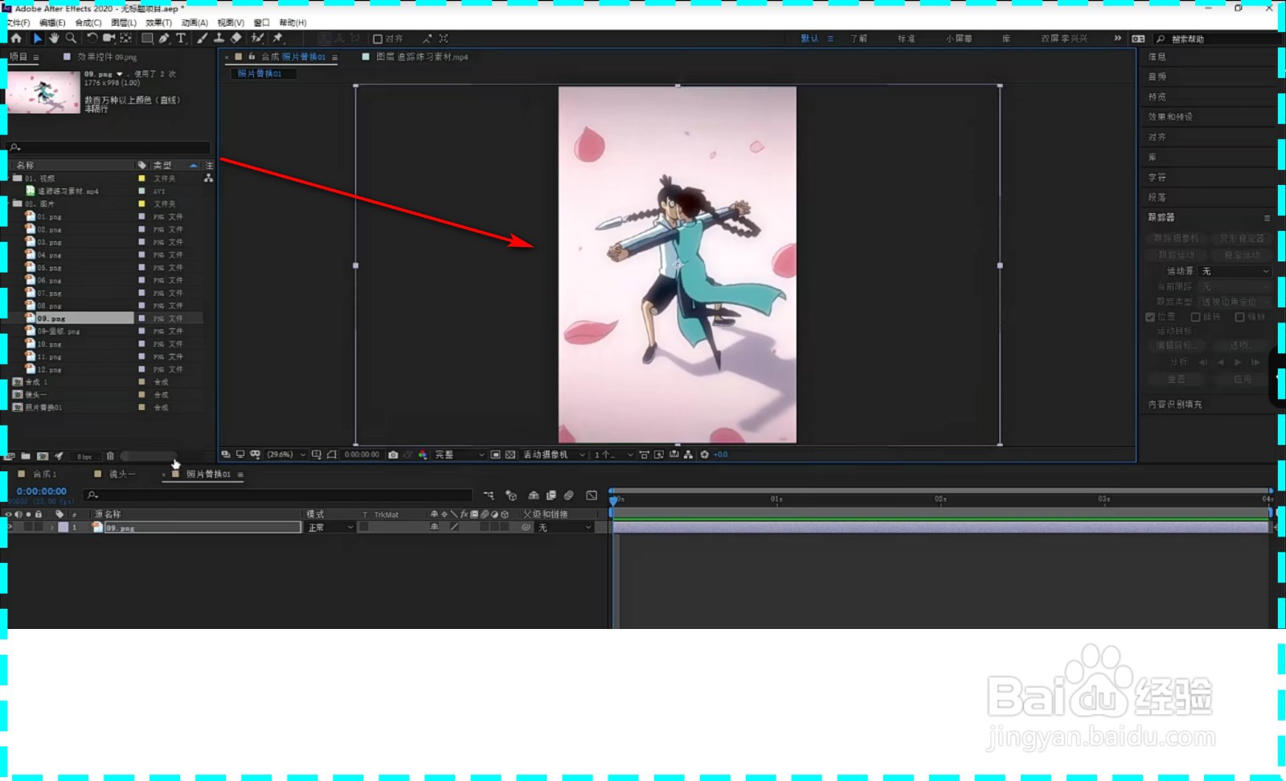Select the Selection (arrow) tool

pos(37,38)
